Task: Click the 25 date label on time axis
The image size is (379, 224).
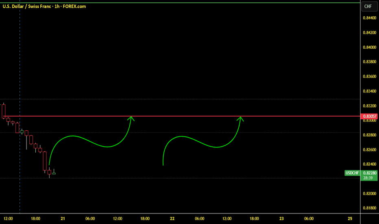Action: (350, 218)
